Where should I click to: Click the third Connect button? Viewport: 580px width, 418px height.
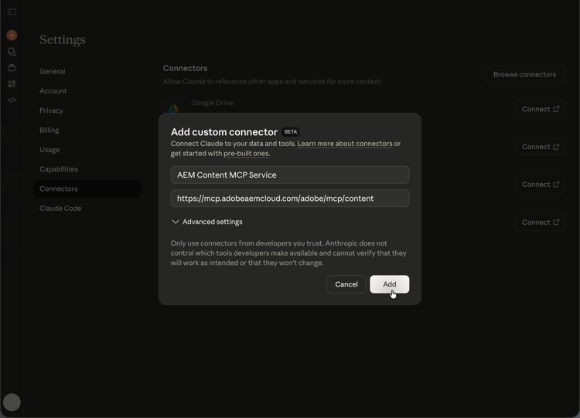(x=540, y=185)
